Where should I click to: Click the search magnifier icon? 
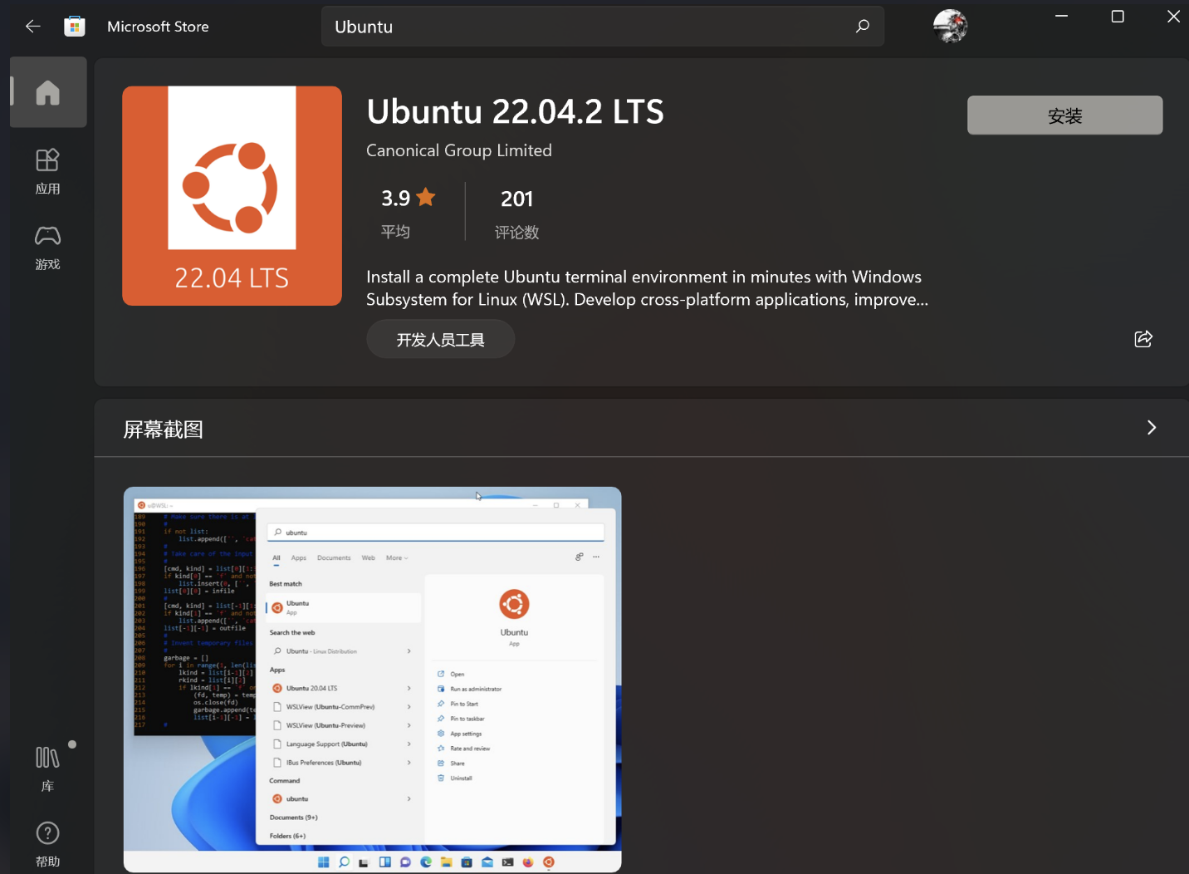862,26
